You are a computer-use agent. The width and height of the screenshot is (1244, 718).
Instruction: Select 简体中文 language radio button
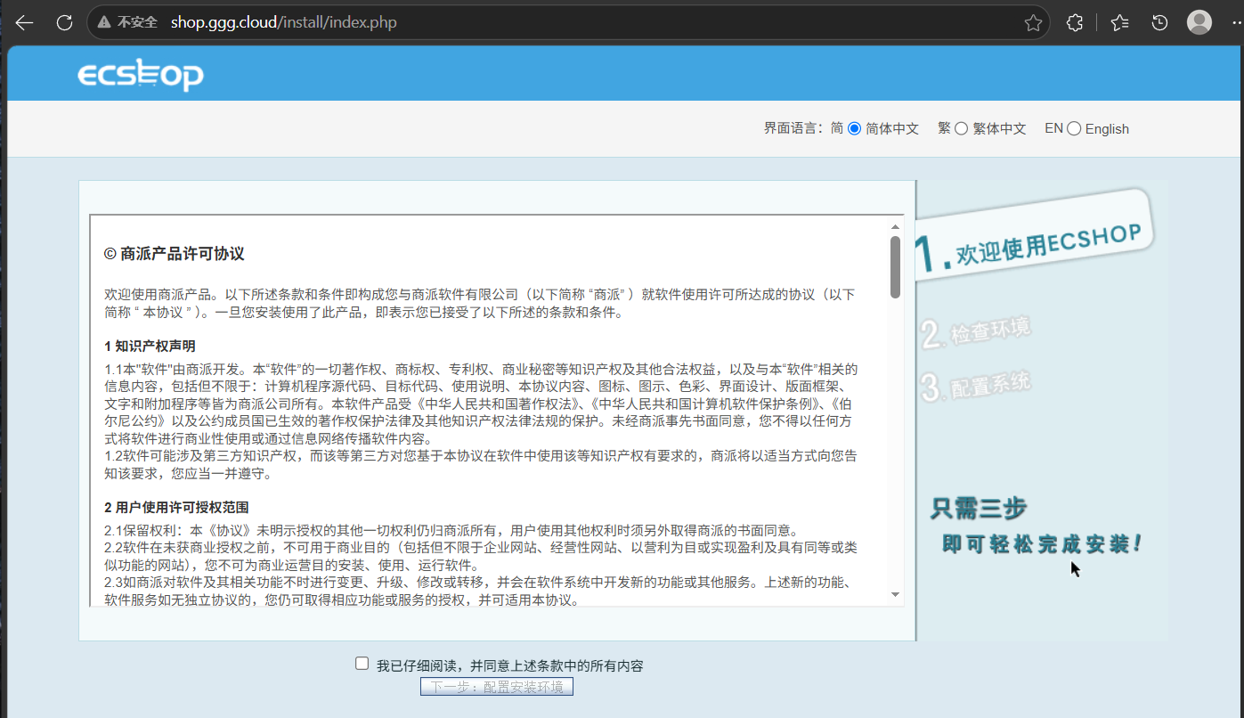click(x=855, y=128)
